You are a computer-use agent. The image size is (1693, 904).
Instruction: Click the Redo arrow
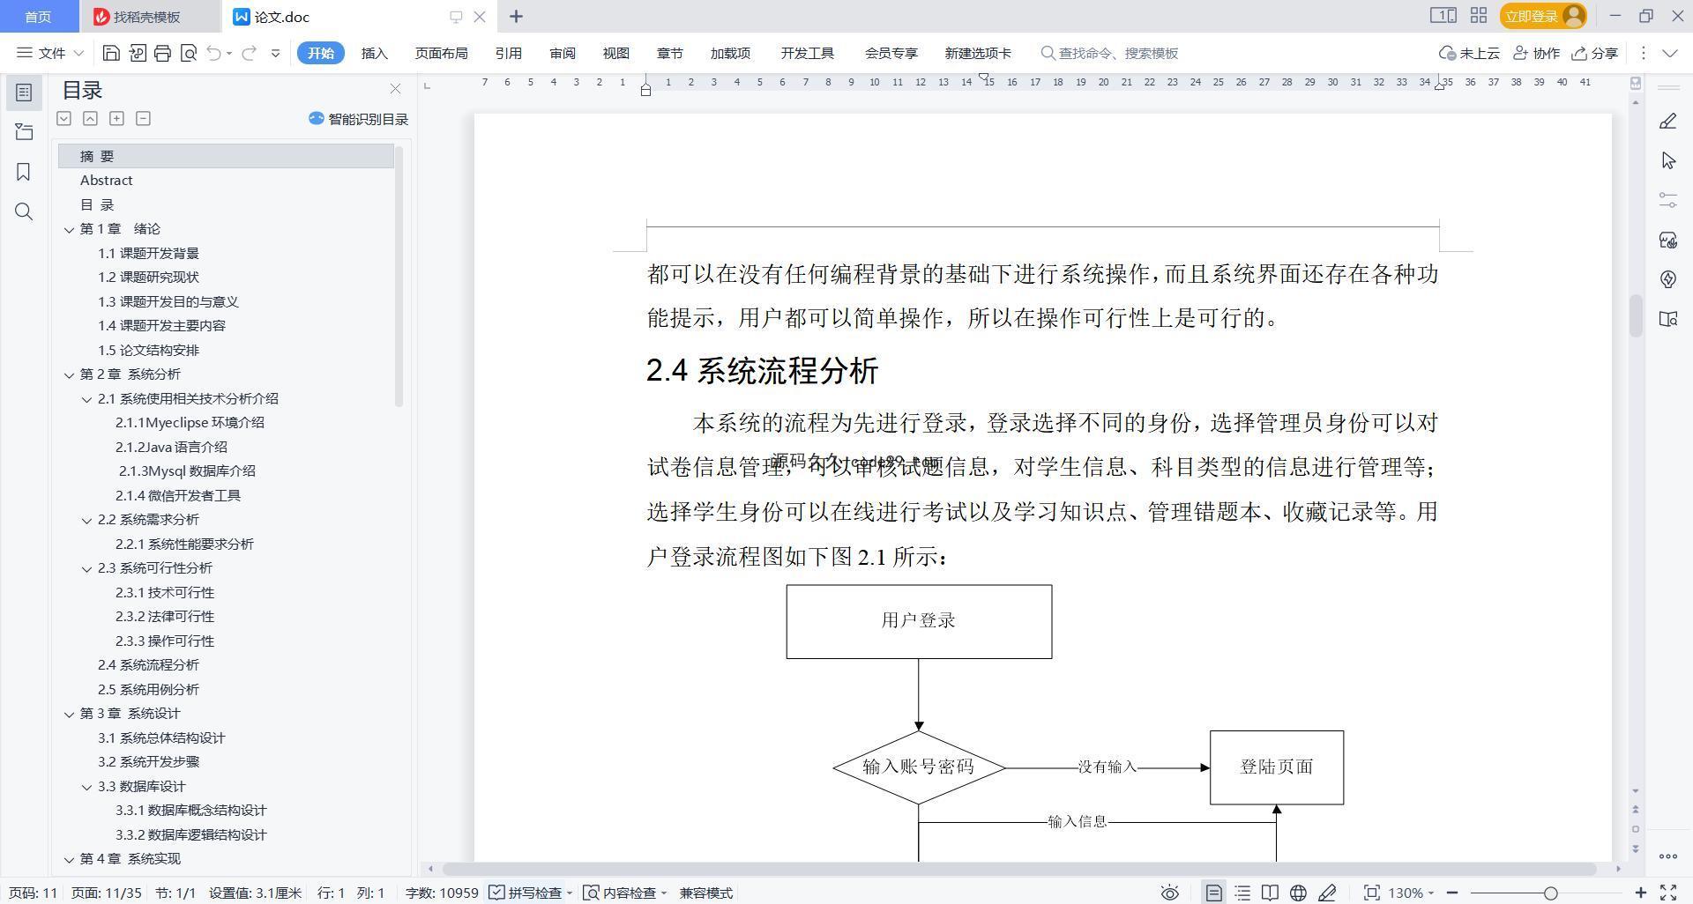point(250,53)
